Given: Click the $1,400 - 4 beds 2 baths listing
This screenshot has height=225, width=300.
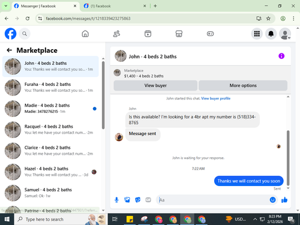Looking at the screenshot, I should (144, 76).
